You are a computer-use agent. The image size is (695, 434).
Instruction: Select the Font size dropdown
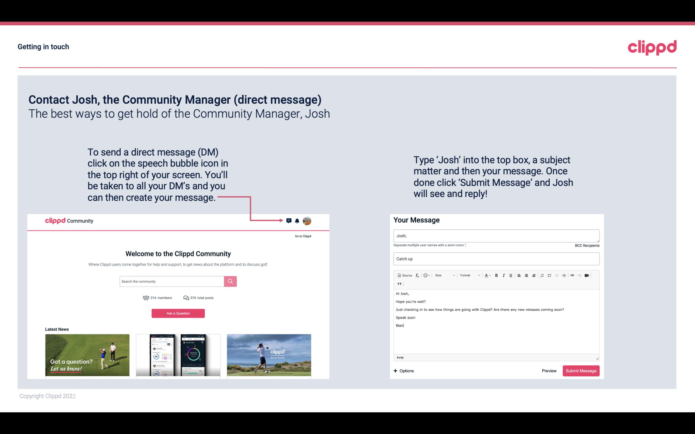(444, 276)
